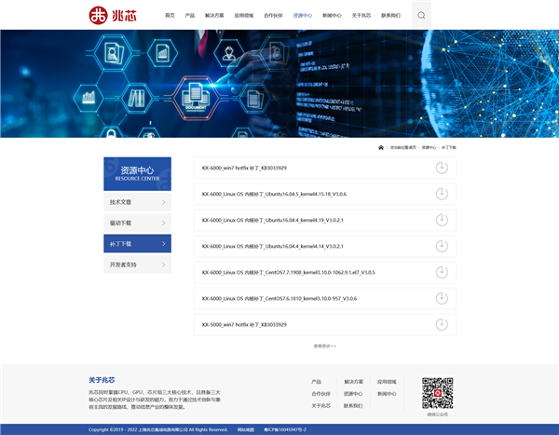Viewport: 559px width, 435px height.
Task: Click the Zhaoxin logo in the header
Action: (x=113, y=15)
